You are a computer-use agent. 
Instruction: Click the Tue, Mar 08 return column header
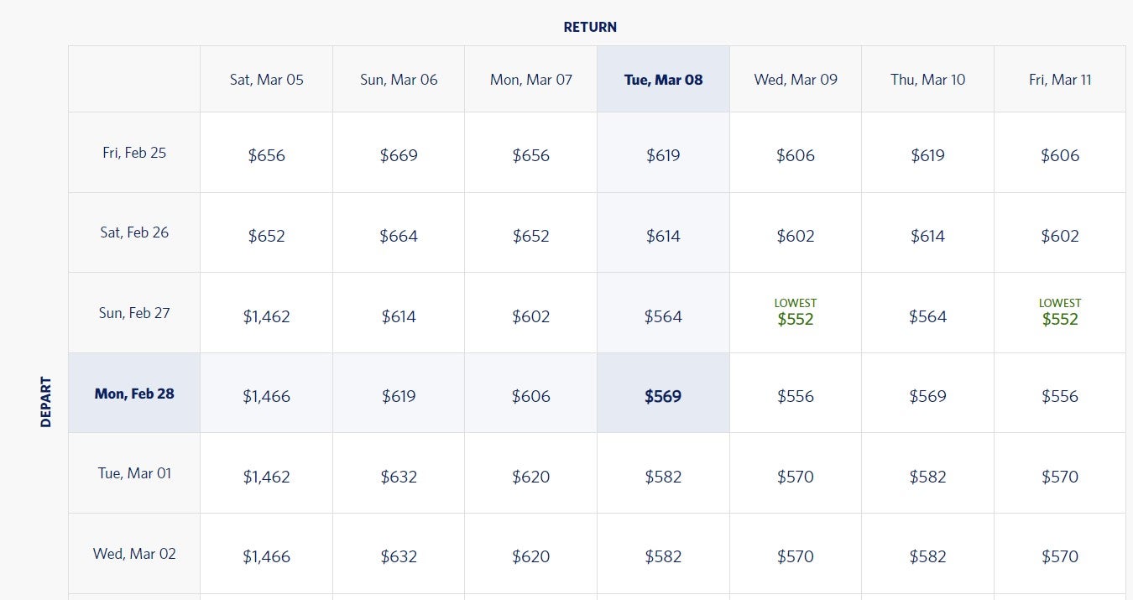(x=663, y=79)
